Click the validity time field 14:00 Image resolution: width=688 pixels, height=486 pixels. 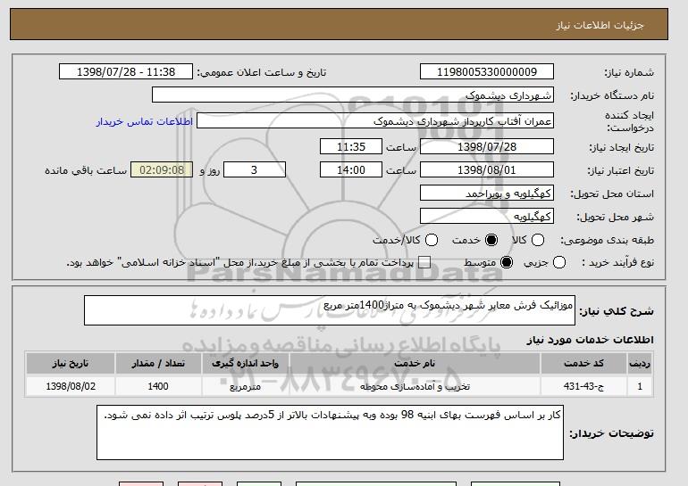pyautogui.click(x=351, y=170)
